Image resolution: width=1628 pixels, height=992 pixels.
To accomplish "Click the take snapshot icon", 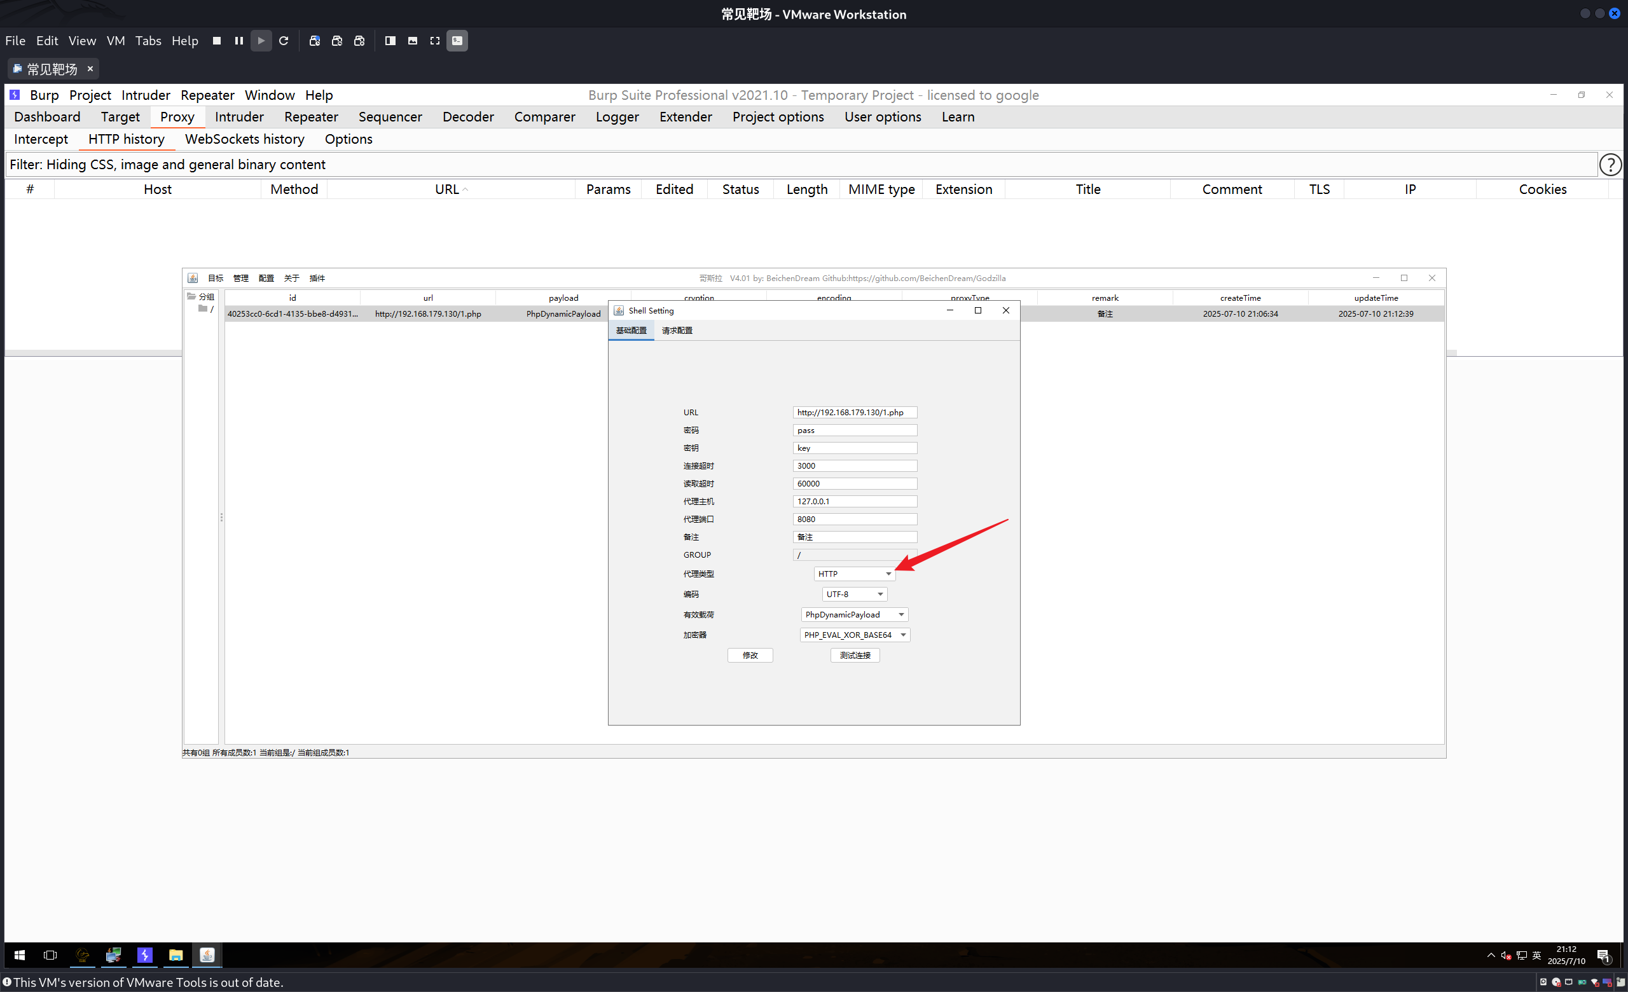I will click(315, 41).
